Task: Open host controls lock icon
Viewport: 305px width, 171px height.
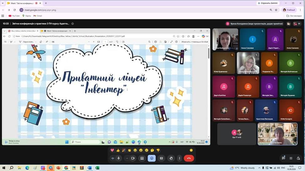Action: tap(298, 158)
